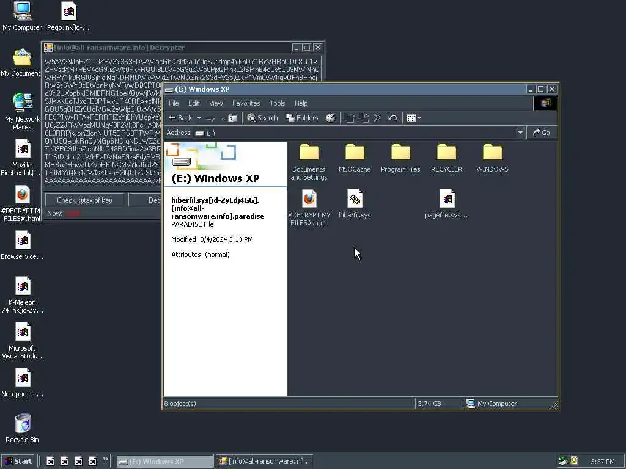Open the Tools menu
626x469 pixels.
(x=277, y=103)
